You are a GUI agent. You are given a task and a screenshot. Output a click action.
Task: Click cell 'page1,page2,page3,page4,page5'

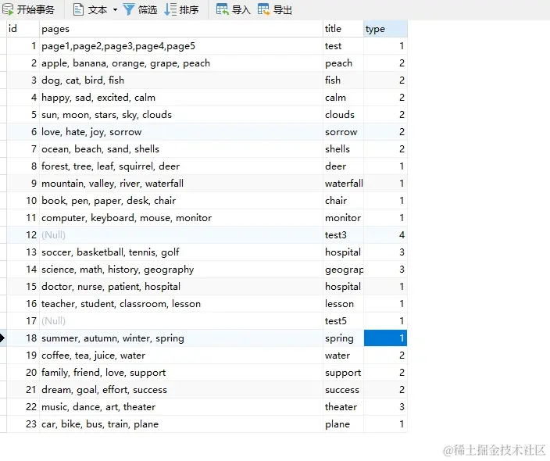181,46
